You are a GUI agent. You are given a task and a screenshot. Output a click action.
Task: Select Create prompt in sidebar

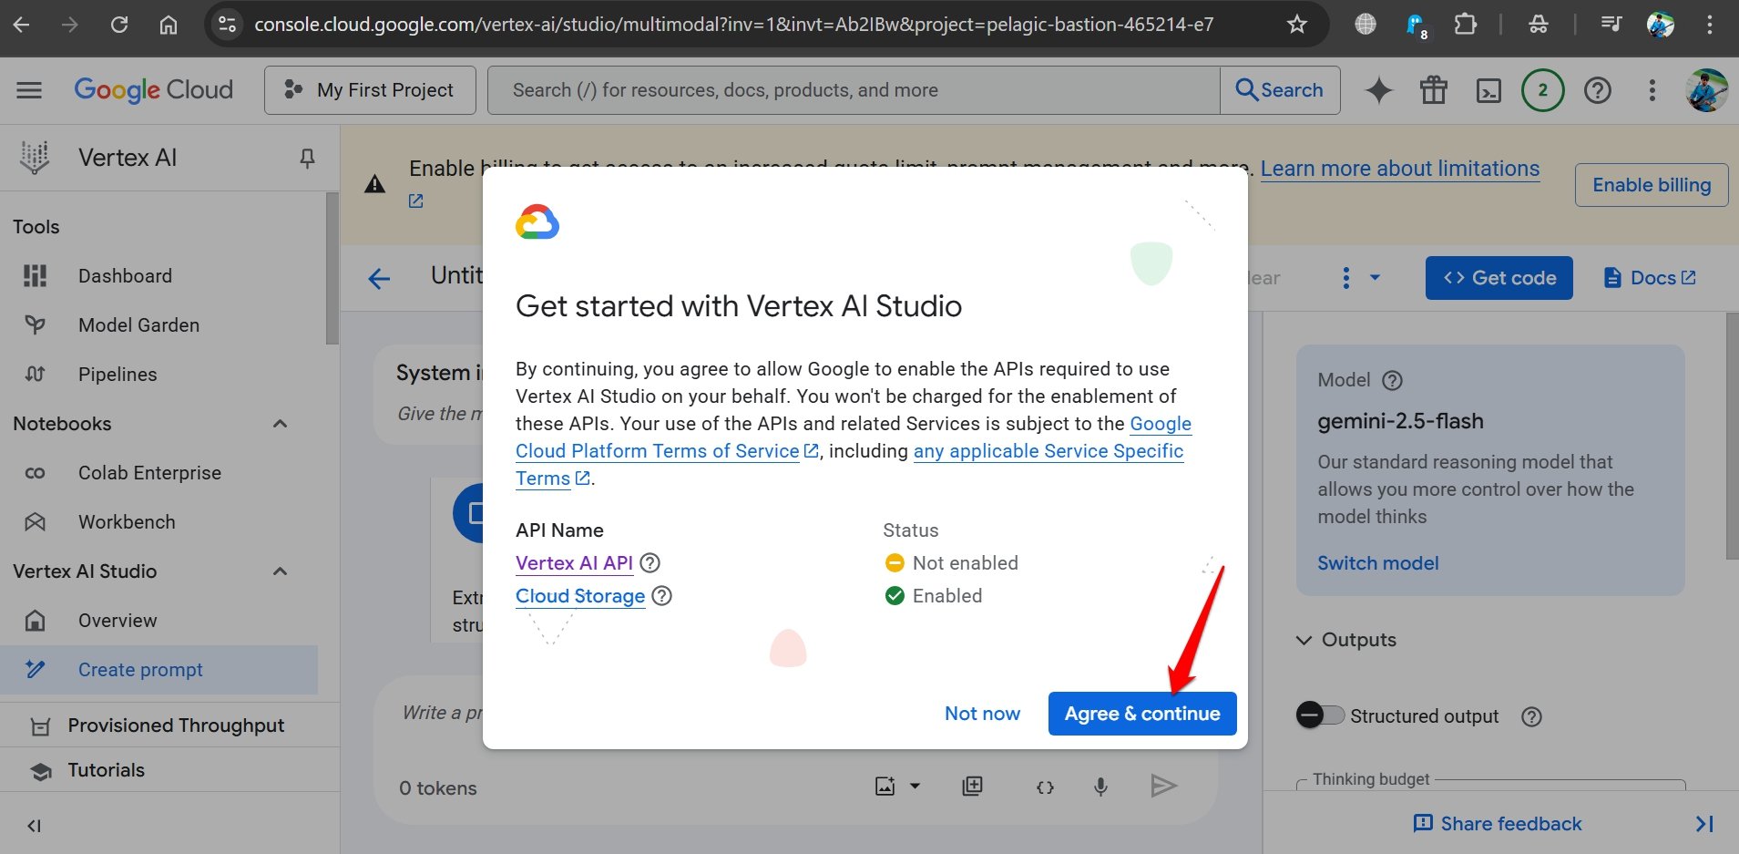(x=159, y=670)
